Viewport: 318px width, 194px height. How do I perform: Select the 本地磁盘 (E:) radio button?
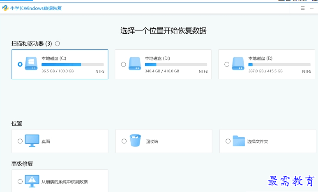click(x=227, y=65)
